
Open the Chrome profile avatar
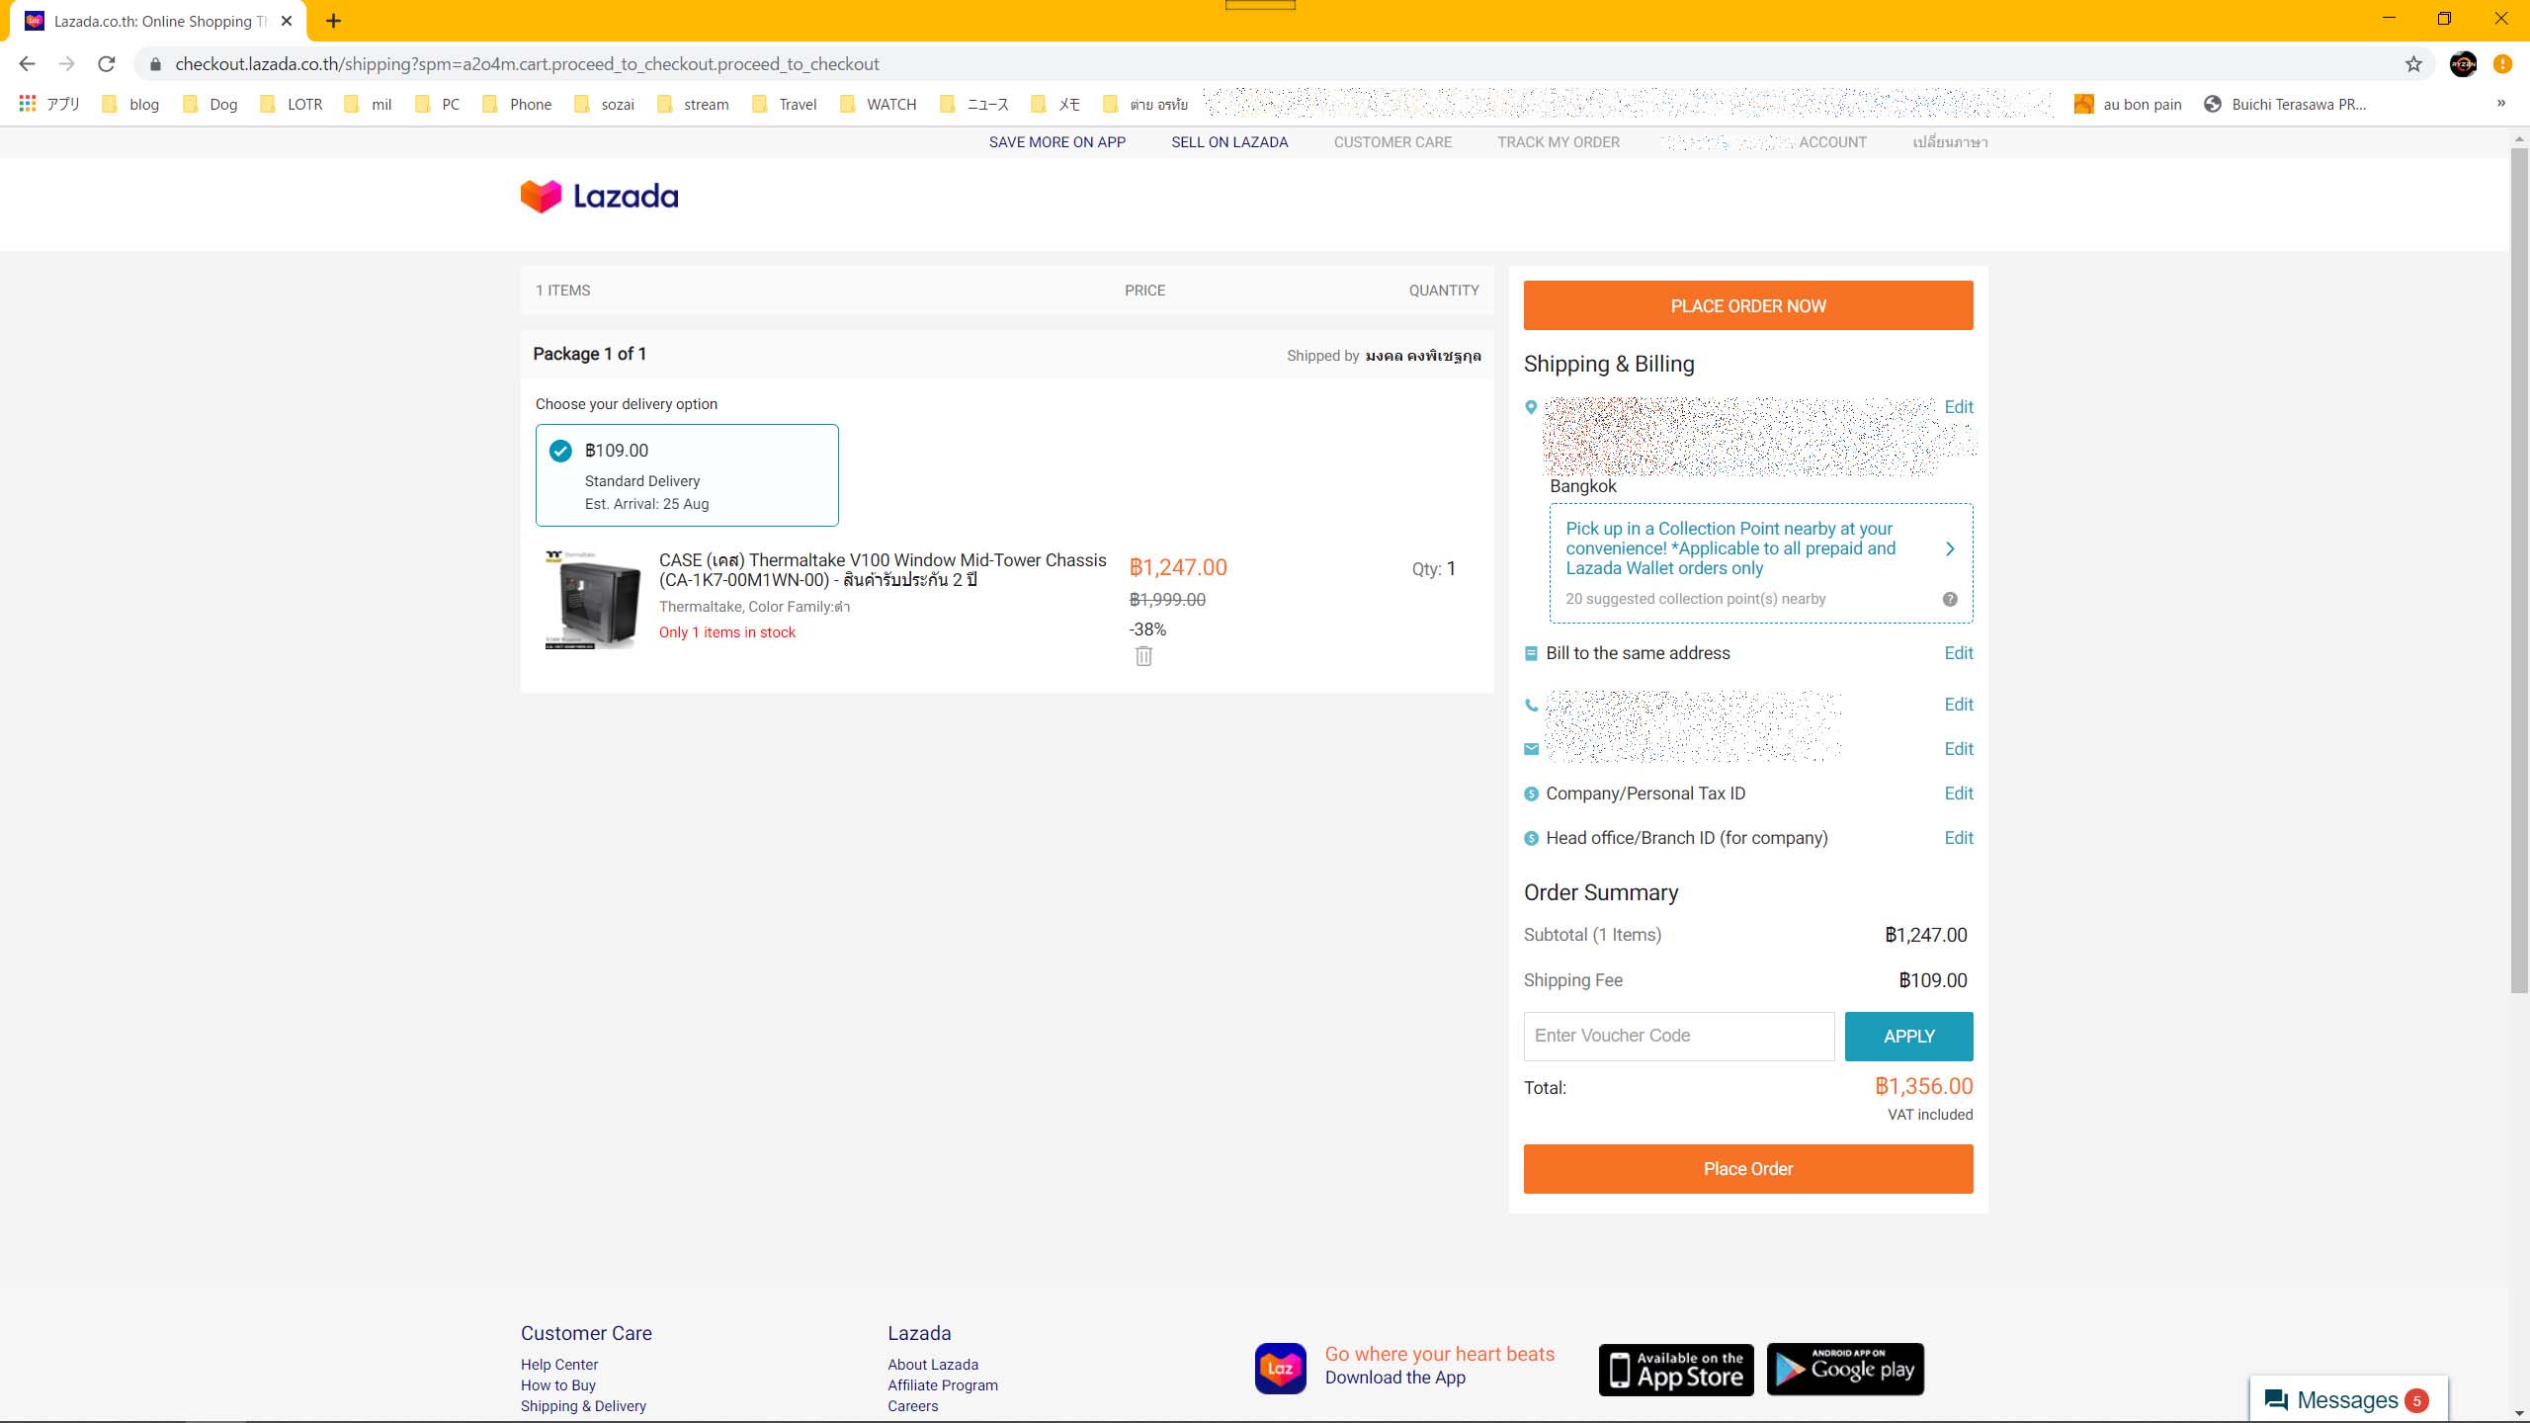click(x=2463, y=64)
